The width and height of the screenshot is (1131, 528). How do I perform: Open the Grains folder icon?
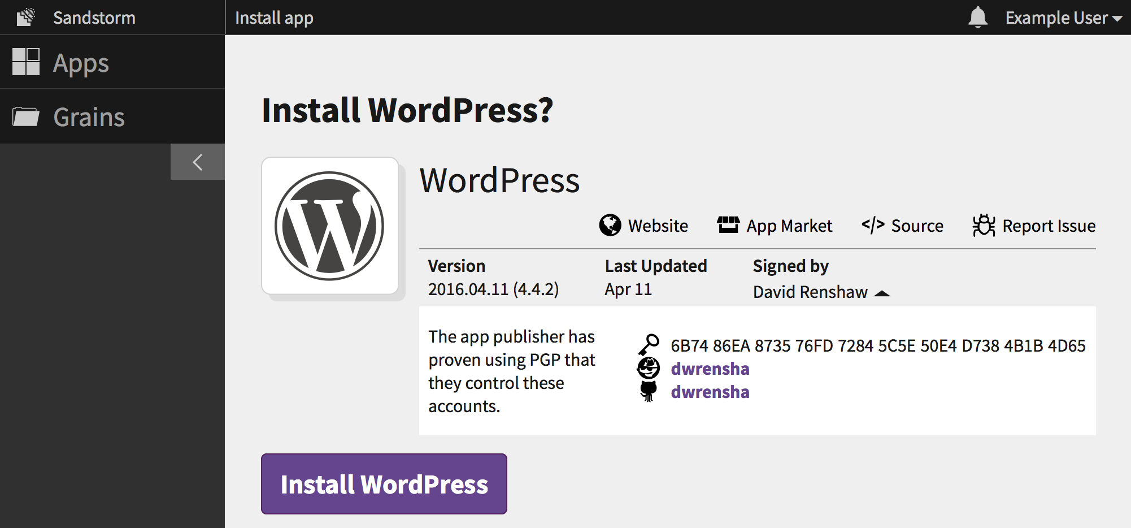pyautogui.click(x=26, y=116)
